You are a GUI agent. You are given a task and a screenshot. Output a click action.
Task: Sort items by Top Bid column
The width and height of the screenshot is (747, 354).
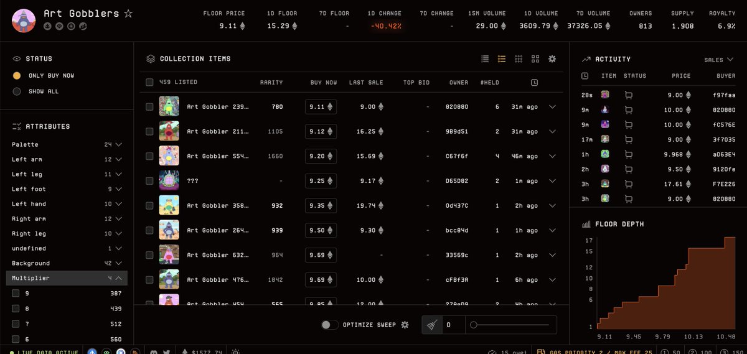tap(416, 82)
